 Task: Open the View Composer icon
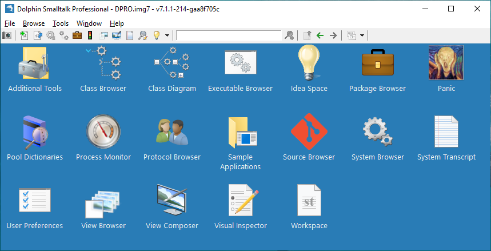[x=172, y=200]
